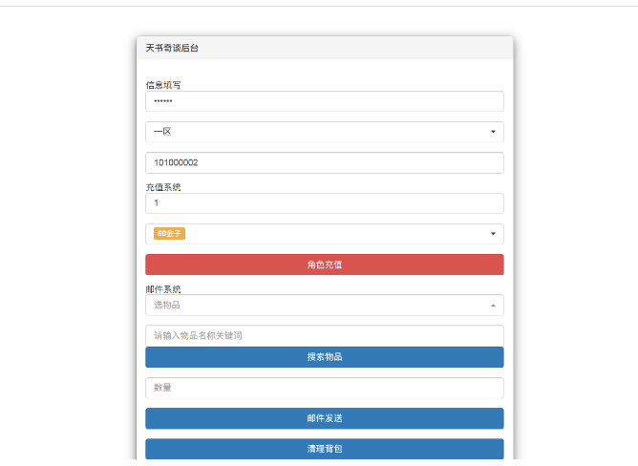Viewport: 638px width, 466px height.
Task: Click the 数量 input field
Action: 324,388
